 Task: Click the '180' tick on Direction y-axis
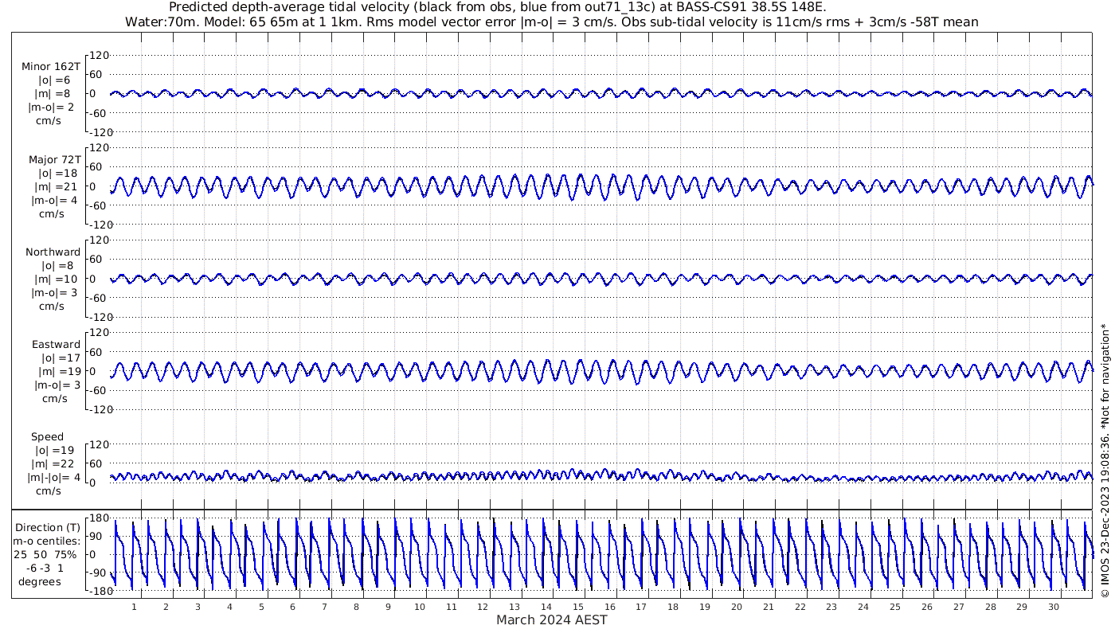[100, 518]
